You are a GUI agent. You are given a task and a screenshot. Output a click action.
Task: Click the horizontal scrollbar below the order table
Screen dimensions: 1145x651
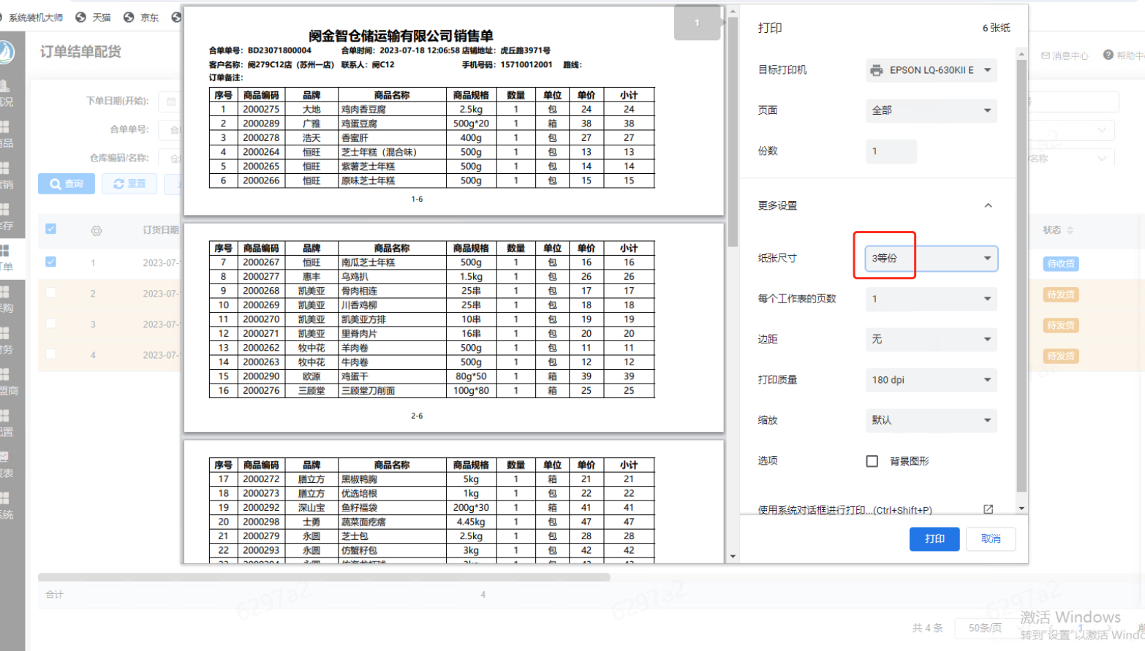point(324,577)
